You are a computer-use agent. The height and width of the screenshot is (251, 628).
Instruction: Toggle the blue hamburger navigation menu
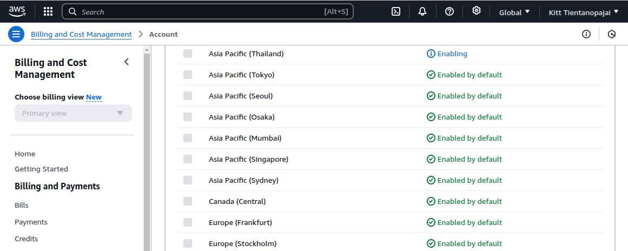pyautogui.click(x=16, y=34)
